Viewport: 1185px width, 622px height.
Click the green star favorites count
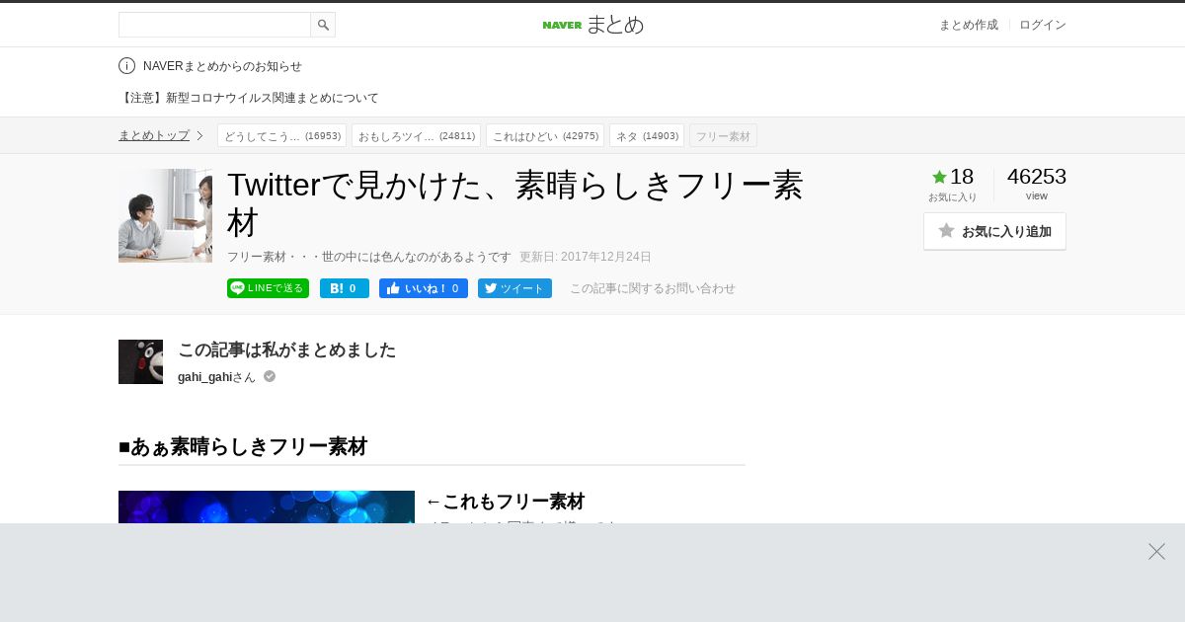pos(953,177)
